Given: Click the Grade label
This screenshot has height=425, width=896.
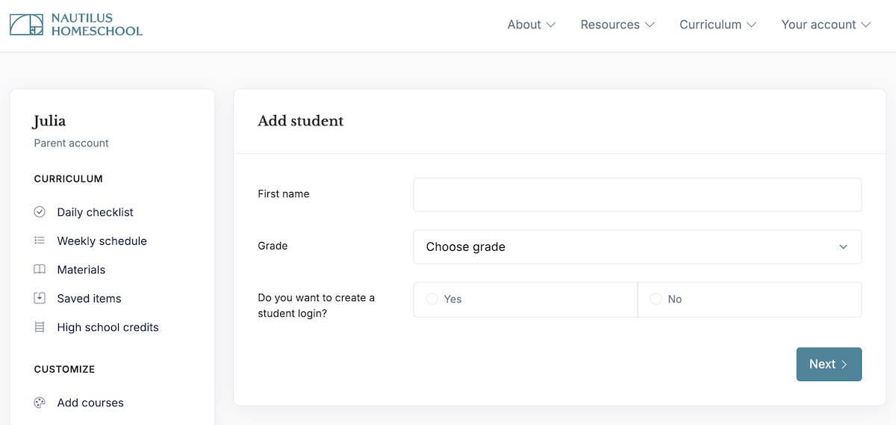Looking at the screenshot, I should point(273,246).
